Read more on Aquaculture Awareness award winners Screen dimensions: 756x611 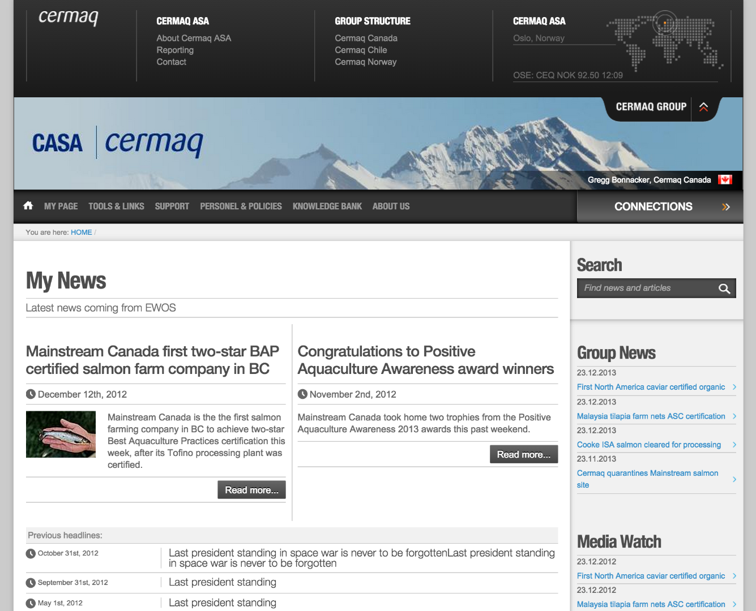pyautogui.click(x=523, y=454)
